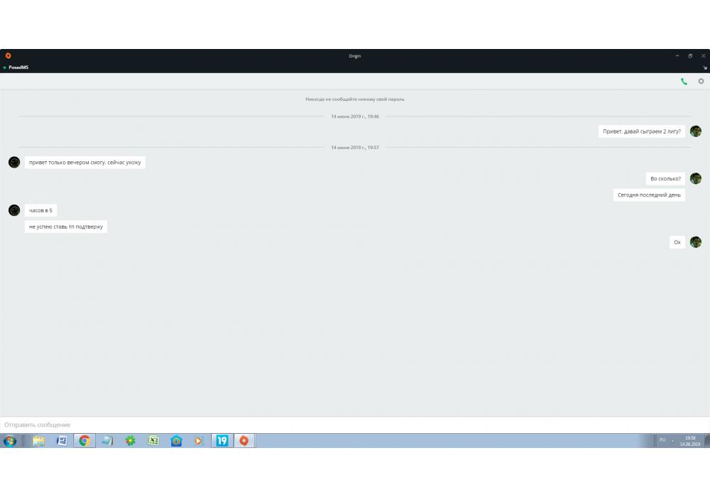Select message 'не успею ставь тп подтвержу'
This screenshot has width=710, height=497.
click(x=66, y=226)
